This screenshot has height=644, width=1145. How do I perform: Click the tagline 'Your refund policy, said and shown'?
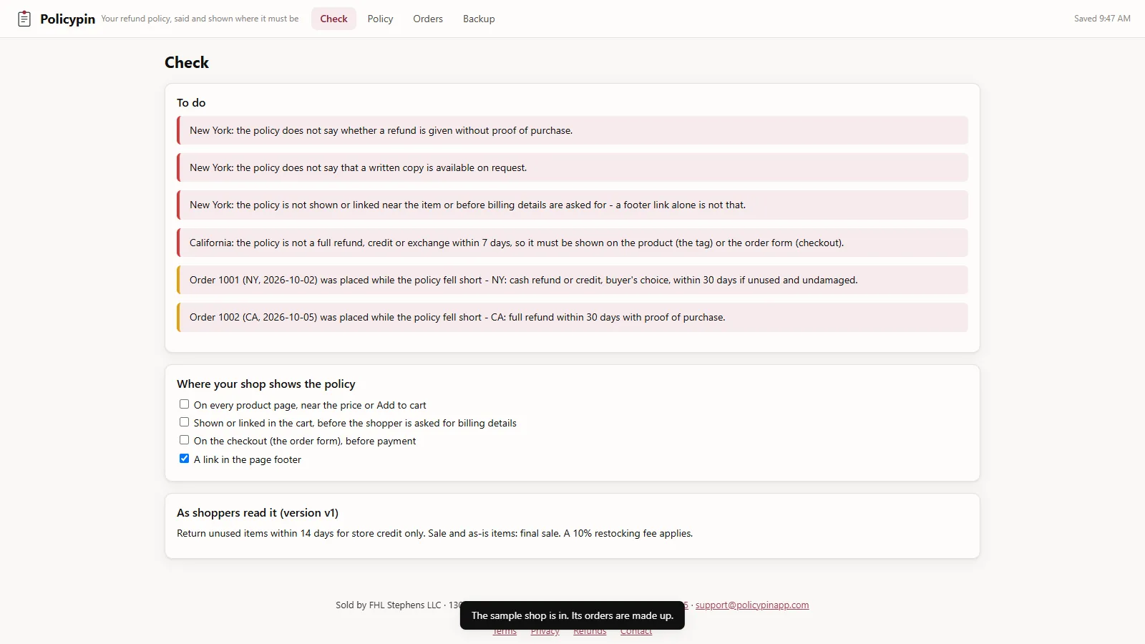[200, 19]
